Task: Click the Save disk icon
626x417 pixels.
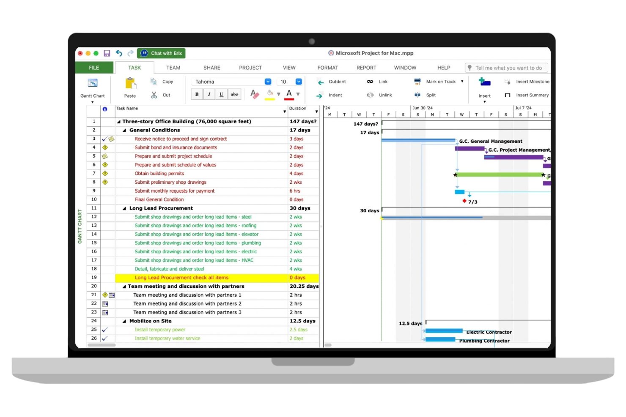Action: pyautogui.click(x=107, y=53)
